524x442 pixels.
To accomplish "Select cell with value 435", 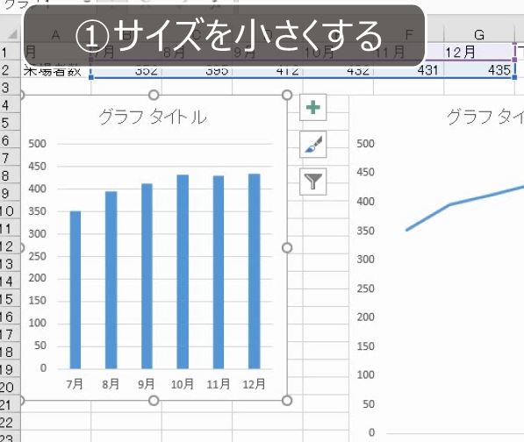I will [x=479, y=70].
